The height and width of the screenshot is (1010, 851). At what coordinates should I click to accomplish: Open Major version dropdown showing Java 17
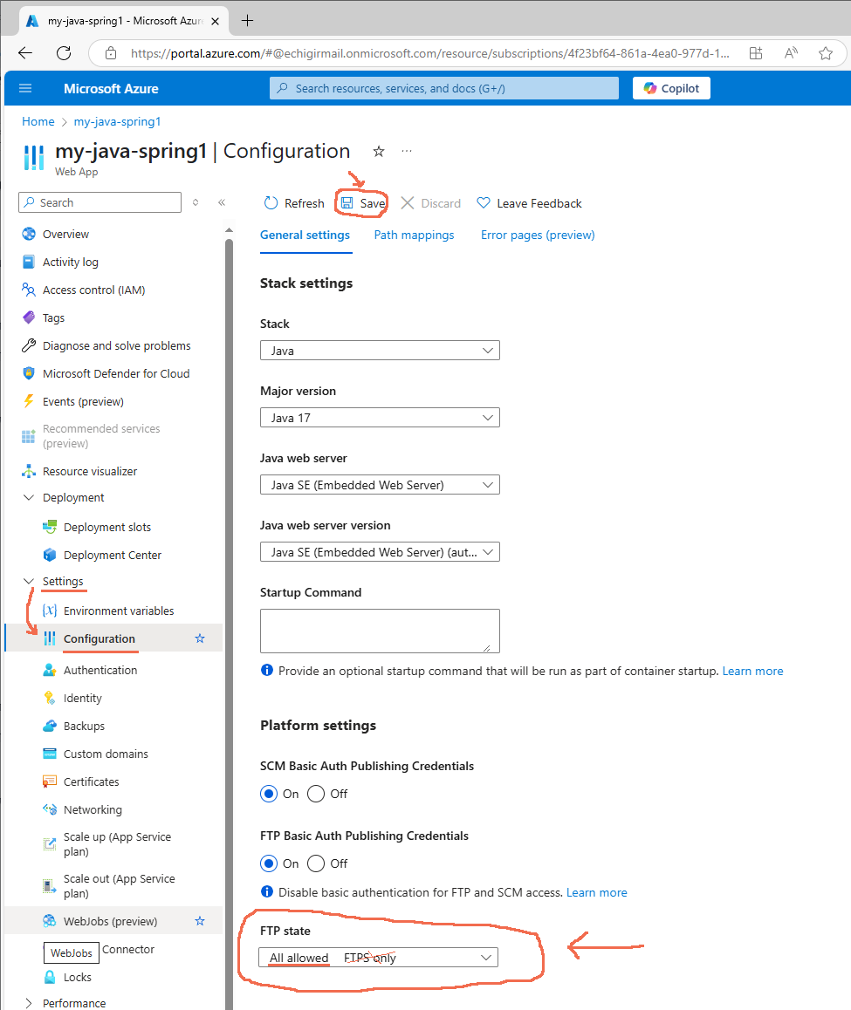point(380,418)
